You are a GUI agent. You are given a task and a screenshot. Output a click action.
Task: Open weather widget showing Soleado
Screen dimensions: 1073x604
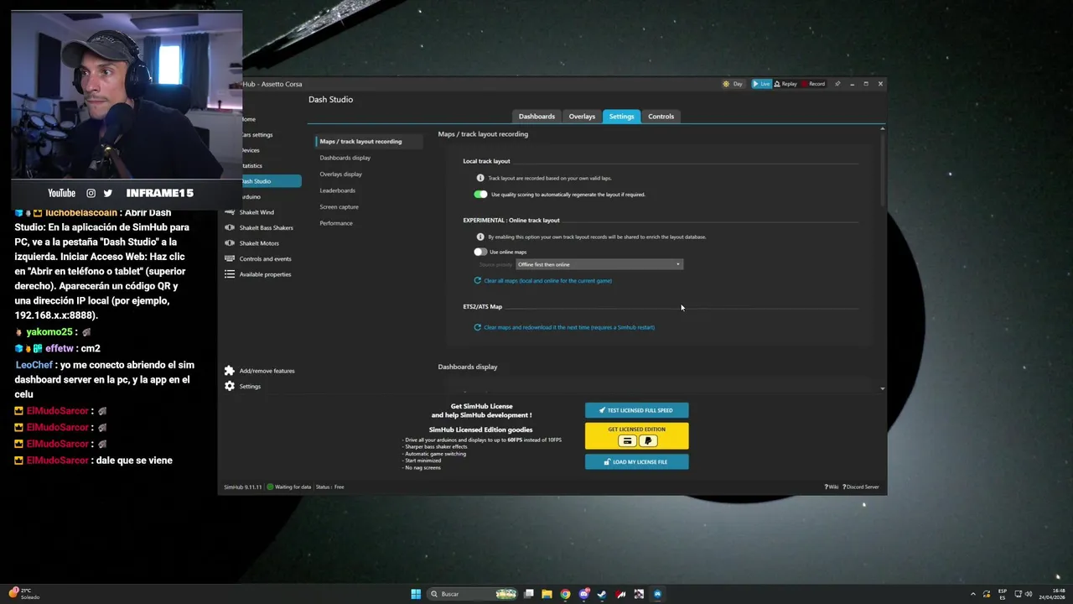pos(23,594)
